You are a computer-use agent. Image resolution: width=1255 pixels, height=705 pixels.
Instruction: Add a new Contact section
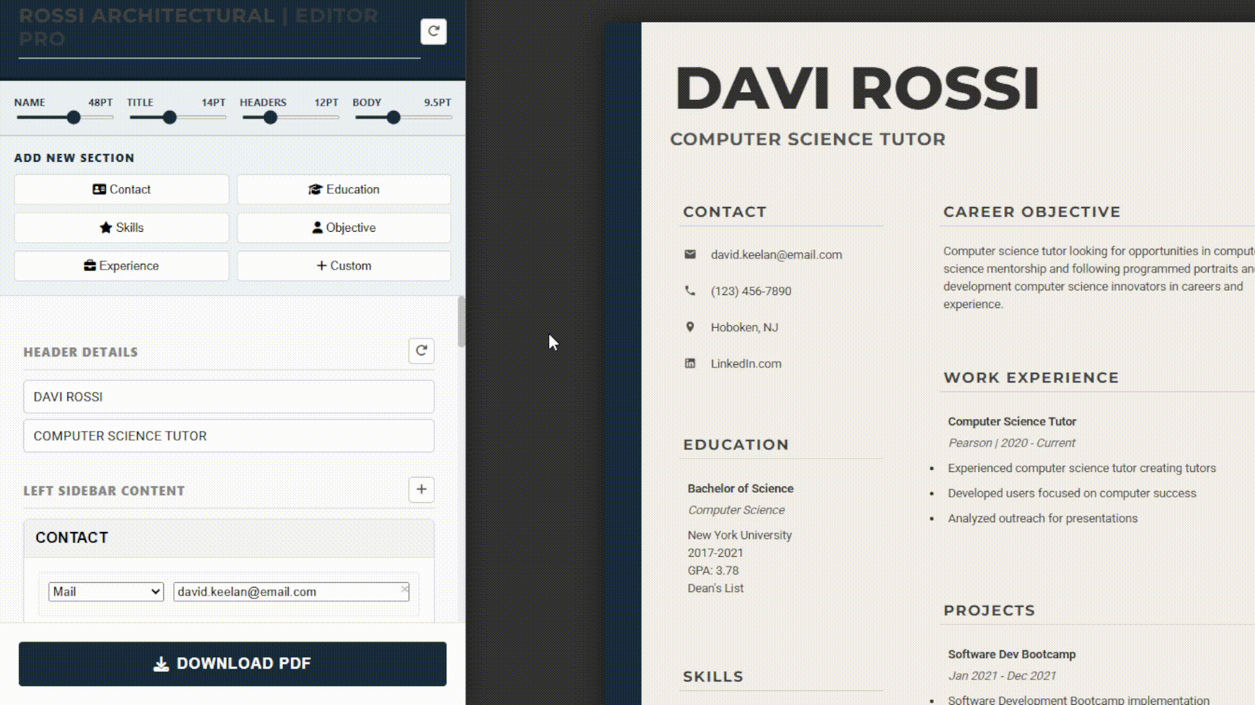tap(122, 189)
